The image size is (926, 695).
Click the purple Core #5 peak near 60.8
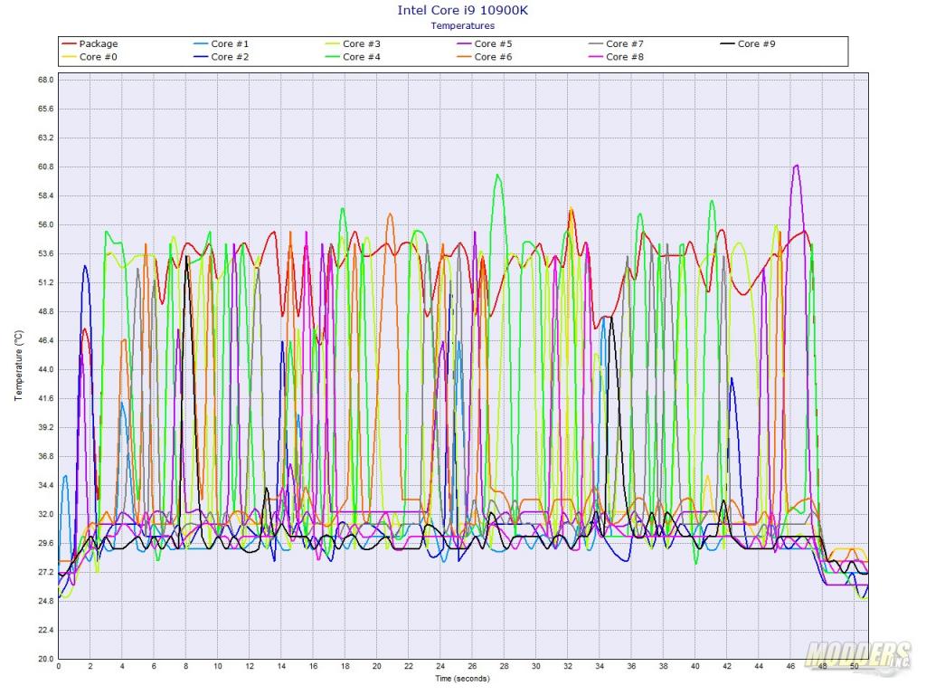tap(796, 167)
